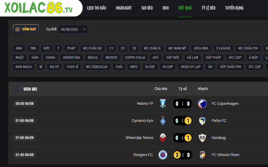Viewport: 268px width, 167px height.
Task: Open the Highlight menu item
Action: [x=124, y=8]
